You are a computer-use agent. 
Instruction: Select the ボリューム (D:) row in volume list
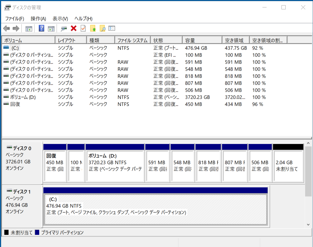(x=23, y=97)
